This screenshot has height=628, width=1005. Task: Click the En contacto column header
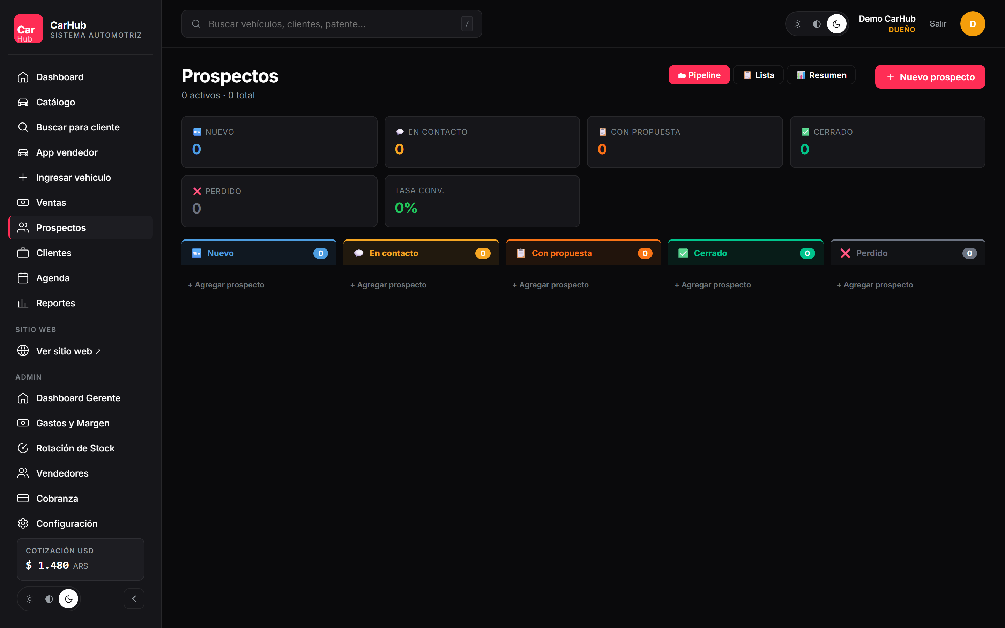(421, 253)
